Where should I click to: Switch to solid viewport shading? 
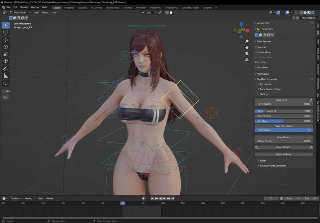point(305,13)
